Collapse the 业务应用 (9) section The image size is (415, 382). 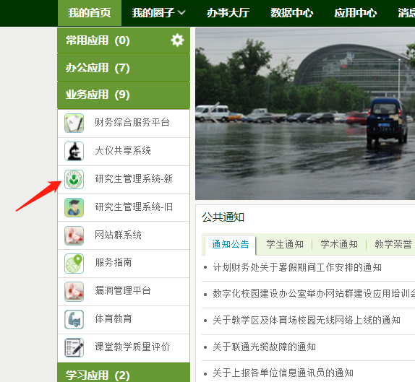click(124, 95)
